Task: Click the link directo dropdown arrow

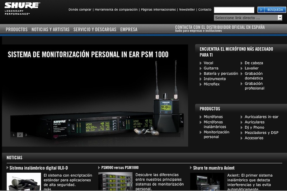Action: pyautogui.click(x=280, y=18)
